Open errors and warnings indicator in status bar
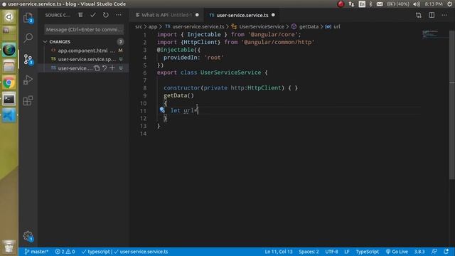 pyautogui.click(x=65, y=252)
